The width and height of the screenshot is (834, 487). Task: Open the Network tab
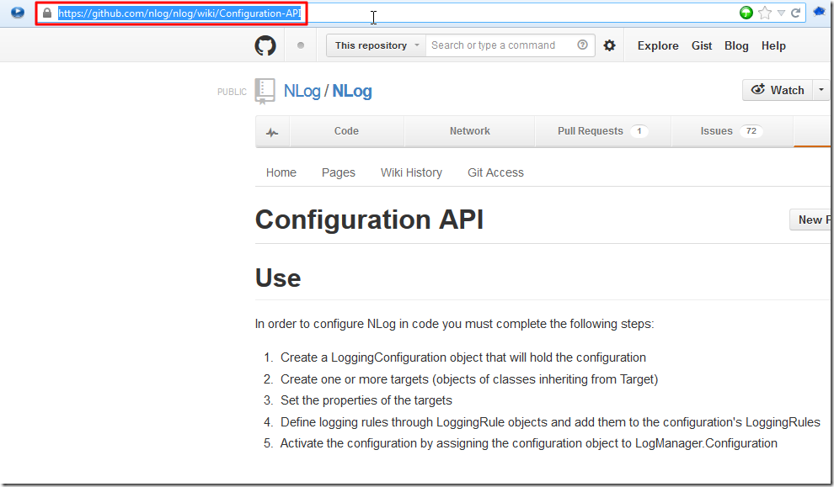[470, 131]
